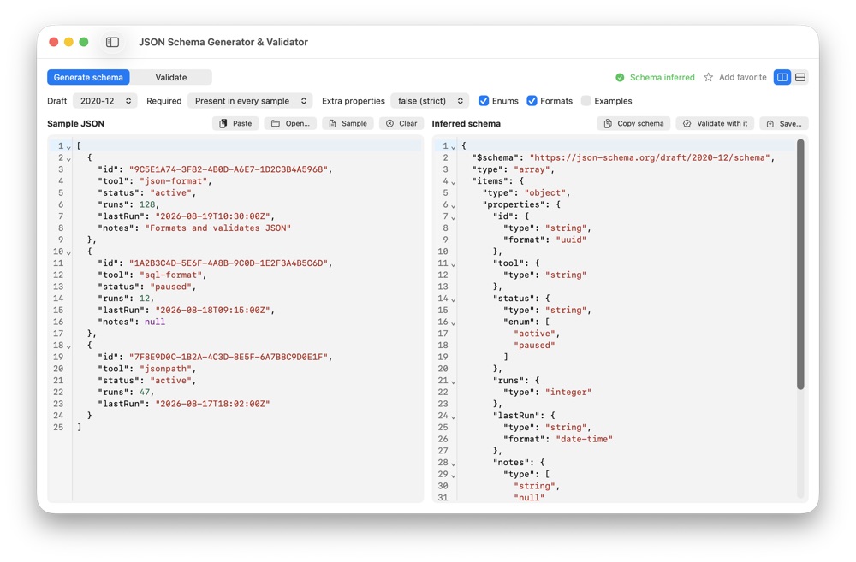This screenshot has width=856, height=562.
Task: Collapse schema line 16 enum fold arrow
Action: click(x=453, y=323)
